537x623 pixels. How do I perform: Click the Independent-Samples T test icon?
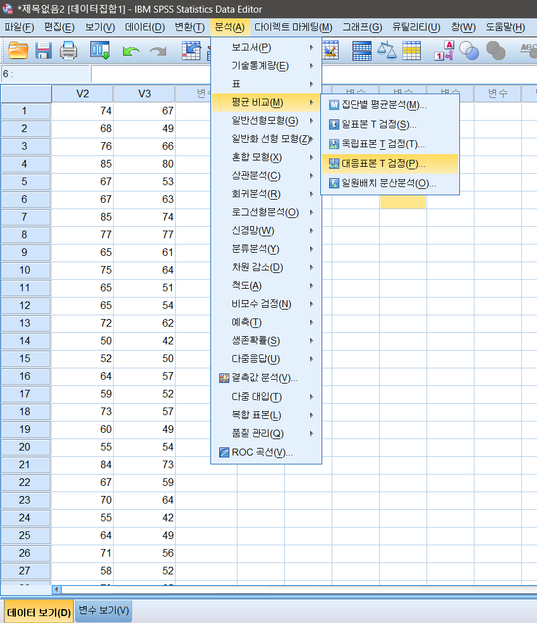[x=334, y=144]
